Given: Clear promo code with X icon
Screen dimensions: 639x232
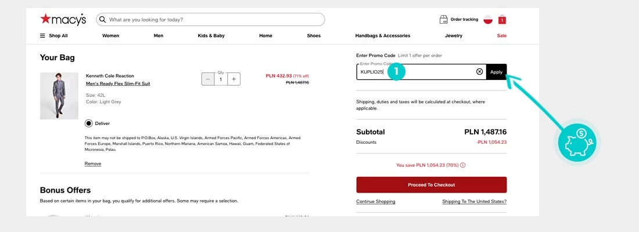Looking at the screenshot, I should click(x=479, y=72).
